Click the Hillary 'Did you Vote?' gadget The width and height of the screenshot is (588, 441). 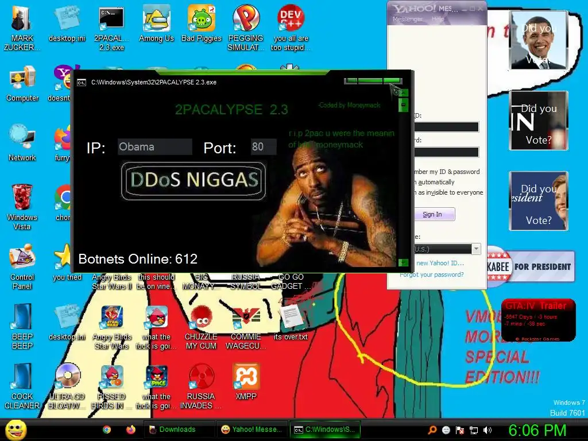click(x=539, y=200)
